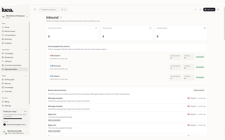Click the Comment automation icon
Viewport: 225px width, 140px height.
[3, 65]
